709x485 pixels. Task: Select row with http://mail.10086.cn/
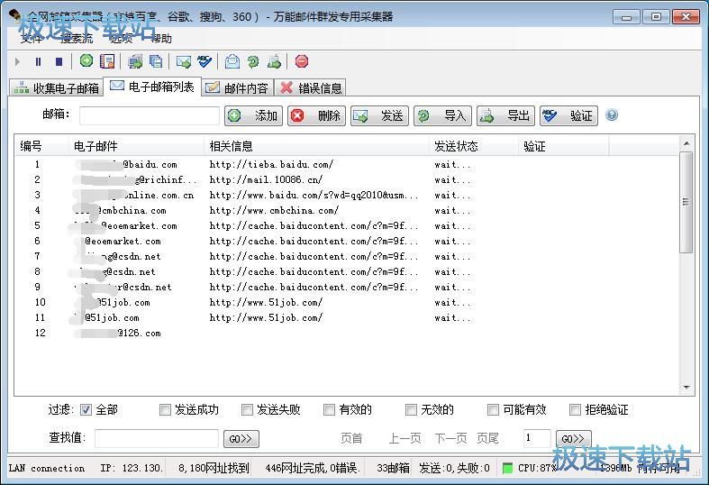346,180
